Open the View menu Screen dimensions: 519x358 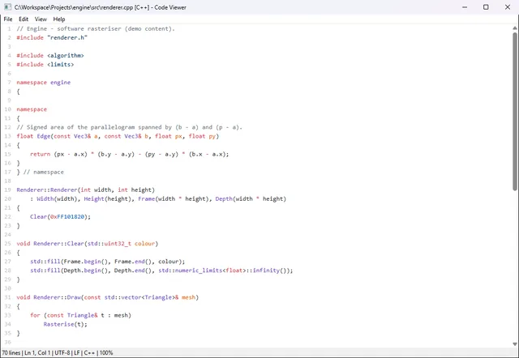41,19
